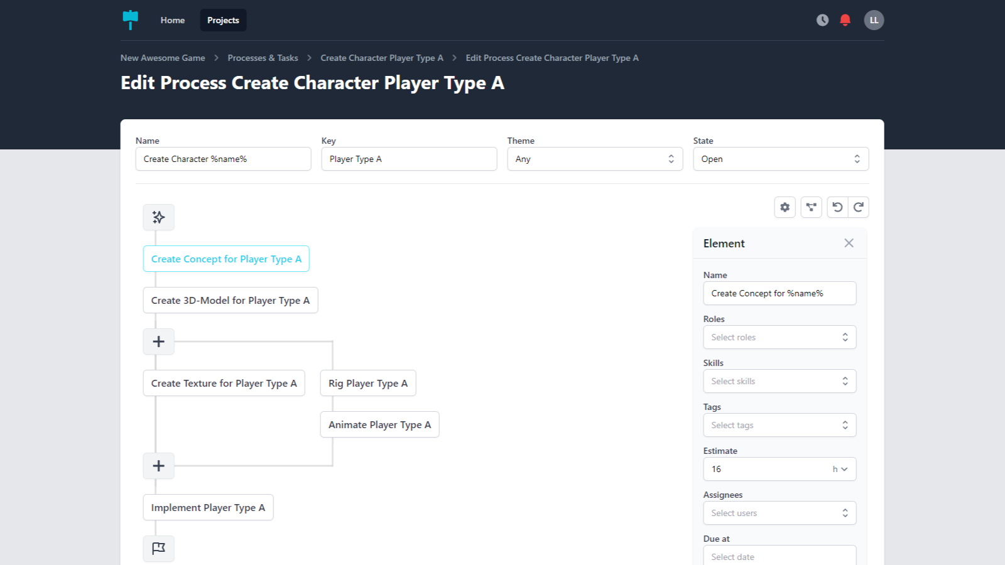Open Create Character Player Type A breadcrumb
The image size is (1005, 565).
point(382,58)
